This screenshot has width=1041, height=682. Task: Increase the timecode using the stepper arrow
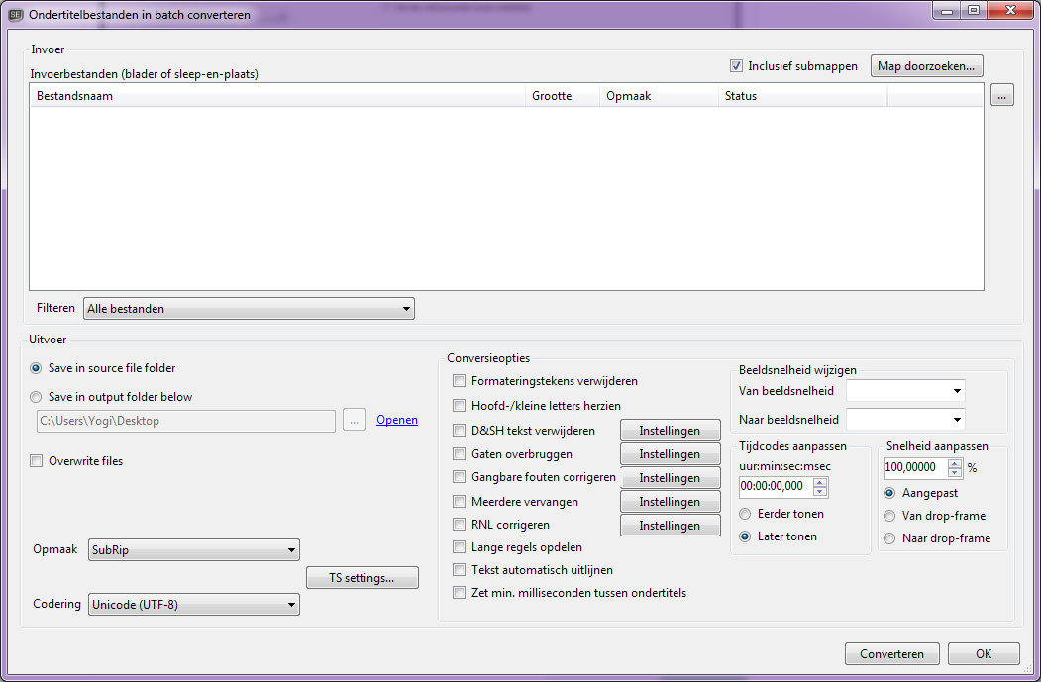[x=819, y=481]
